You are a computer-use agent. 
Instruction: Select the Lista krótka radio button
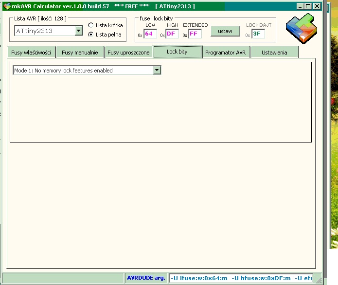pos(91,25)
